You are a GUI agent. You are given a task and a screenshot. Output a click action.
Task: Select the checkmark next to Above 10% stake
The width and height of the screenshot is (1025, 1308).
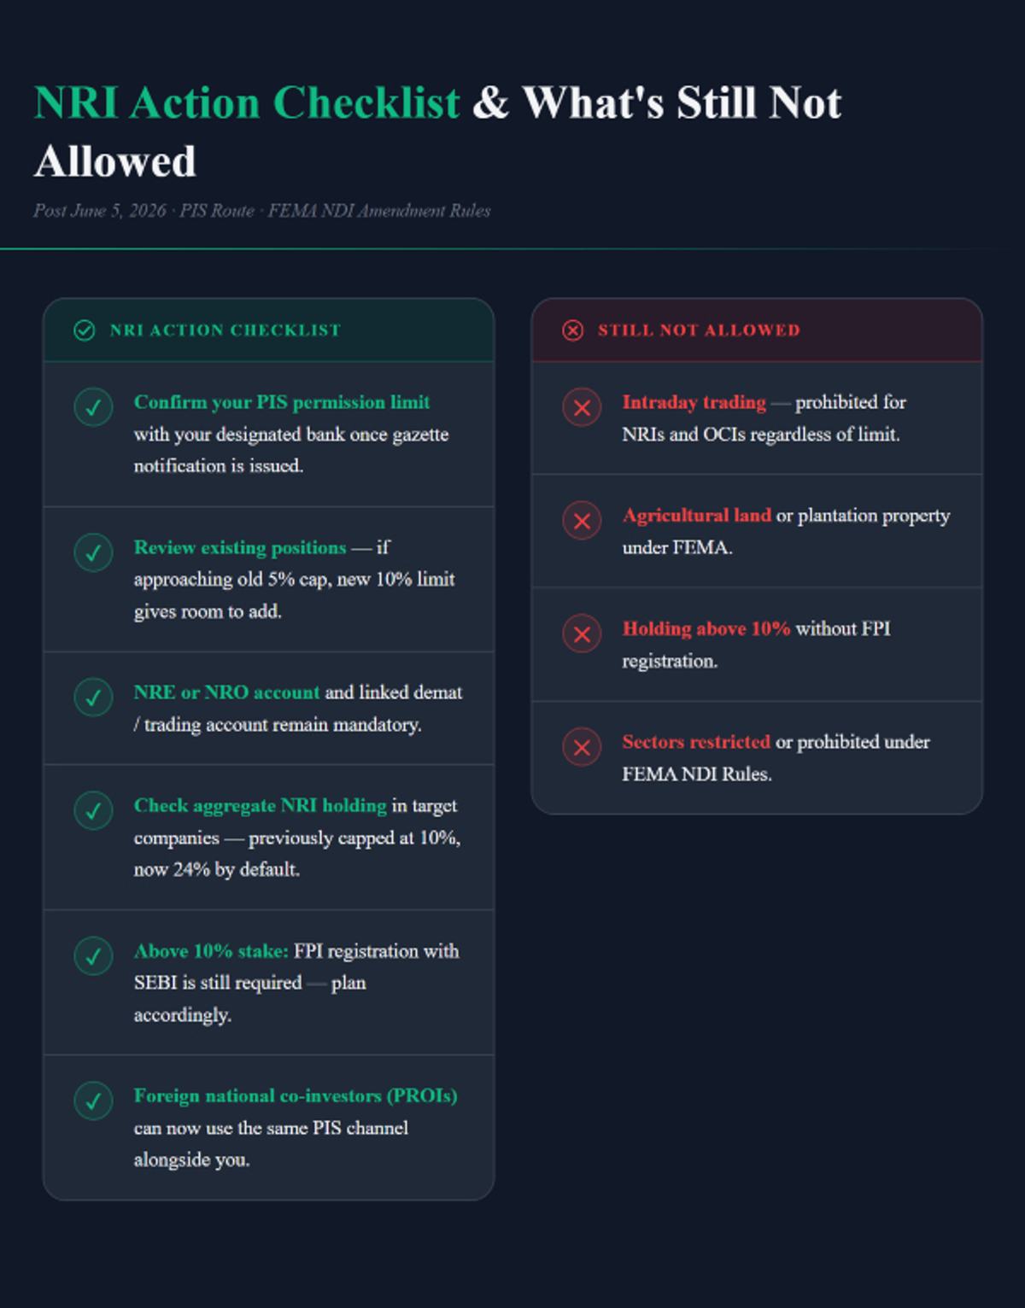coord(93,956)
